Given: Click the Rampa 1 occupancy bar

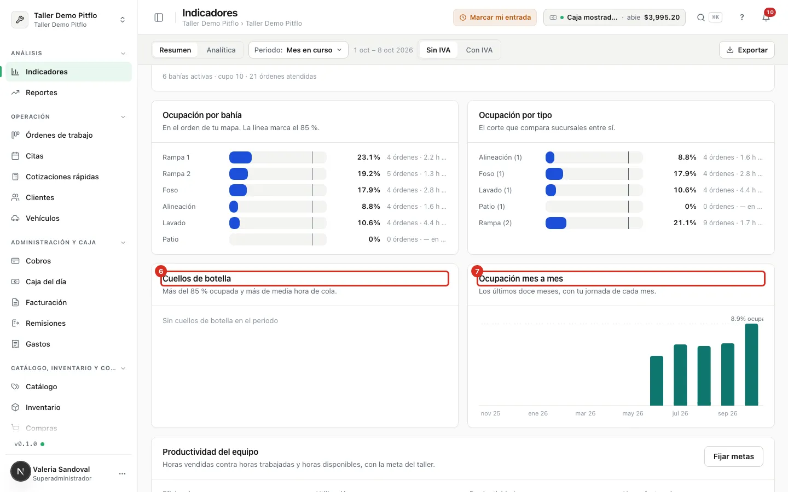Looking at the screenshot, I should point(278,157).
